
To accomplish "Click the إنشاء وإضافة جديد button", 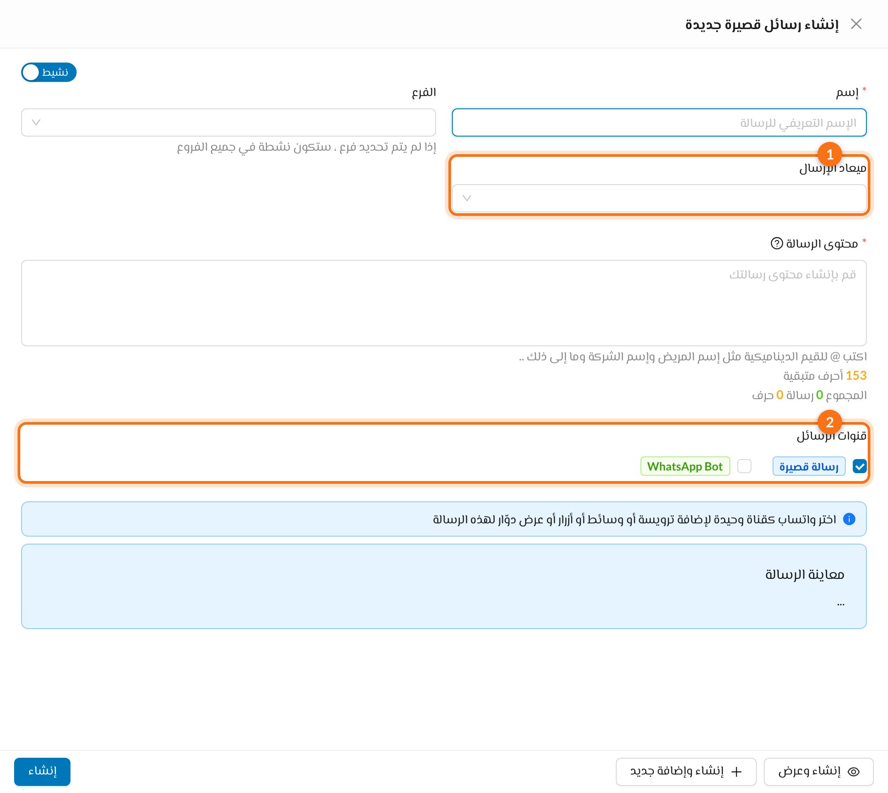I will 686,771.
